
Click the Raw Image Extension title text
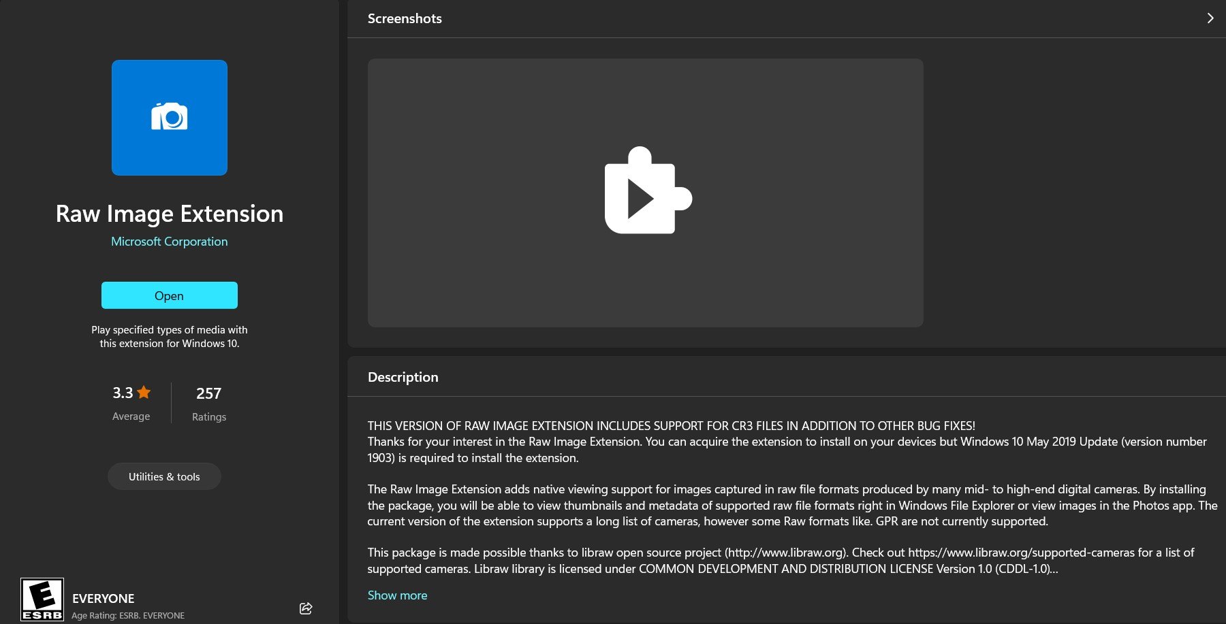(x=170, y=214)
